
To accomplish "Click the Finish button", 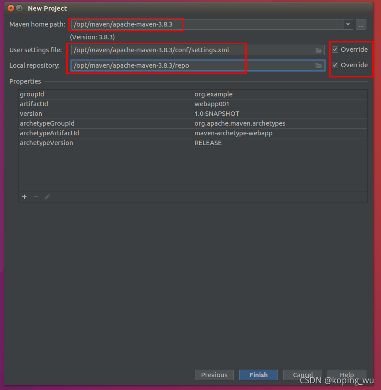I will click(259, 375).
